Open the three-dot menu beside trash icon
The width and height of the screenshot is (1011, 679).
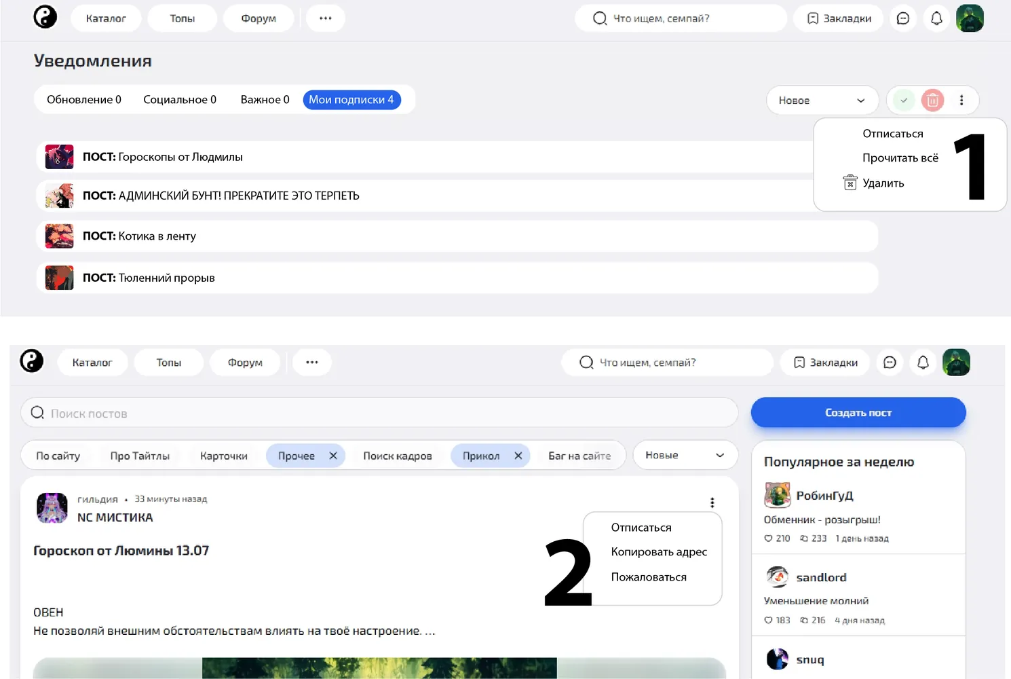pyautogui.click(x=961, y=100)
